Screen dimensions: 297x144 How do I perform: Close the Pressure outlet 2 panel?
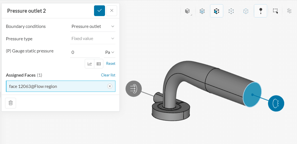(112, 11)
